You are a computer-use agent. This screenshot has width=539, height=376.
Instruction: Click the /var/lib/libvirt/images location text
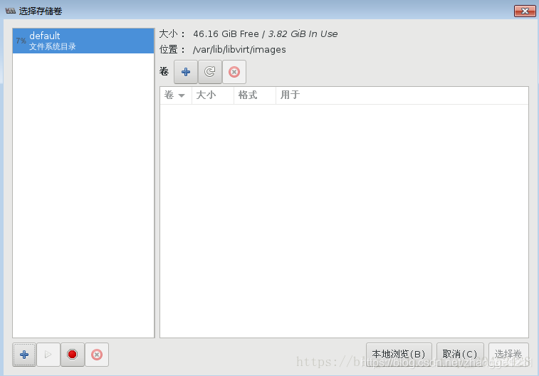(239, 50)
